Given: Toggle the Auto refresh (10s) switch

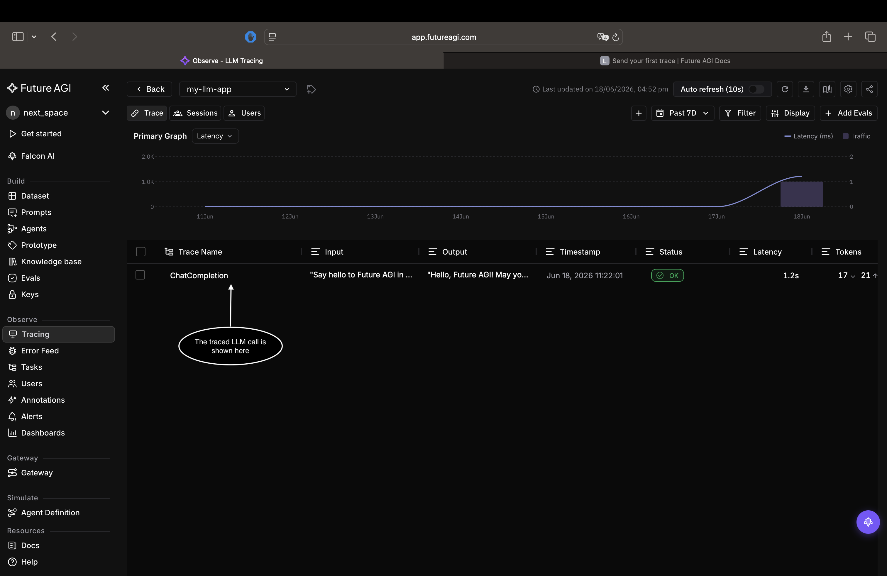Looking at the screenshot, I should tap(756, 89).
